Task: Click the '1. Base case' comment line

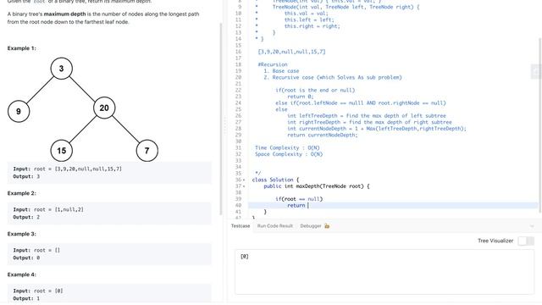Action: (x=281, y=71)
